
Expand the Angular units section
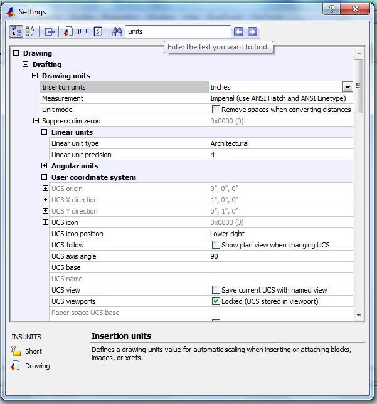(x=45, y=165)
